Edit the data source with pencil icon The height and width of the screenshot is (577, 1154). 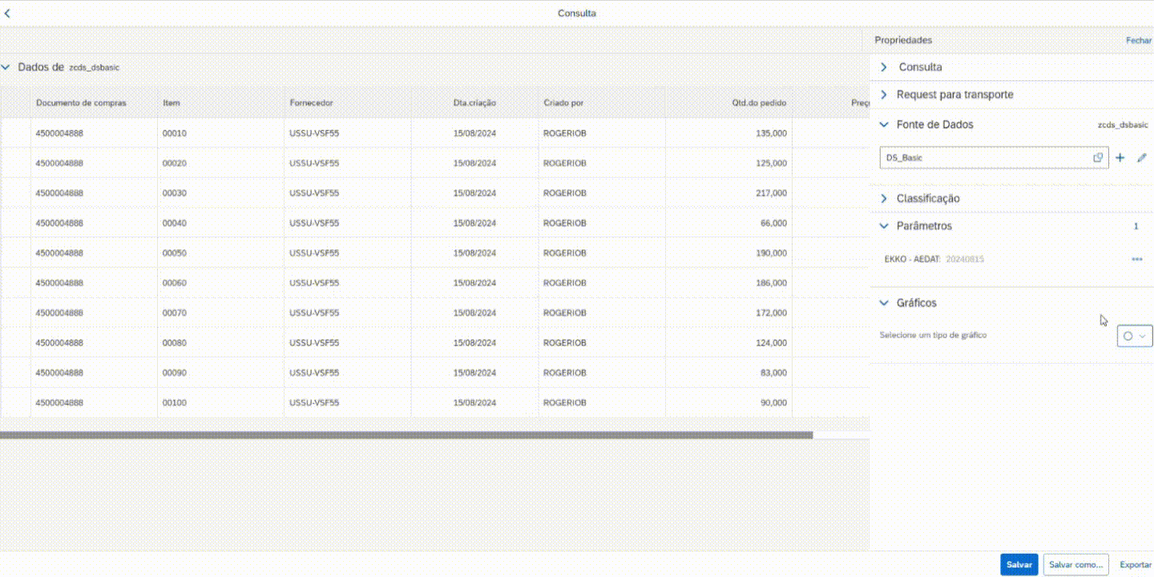[1142, 158]
